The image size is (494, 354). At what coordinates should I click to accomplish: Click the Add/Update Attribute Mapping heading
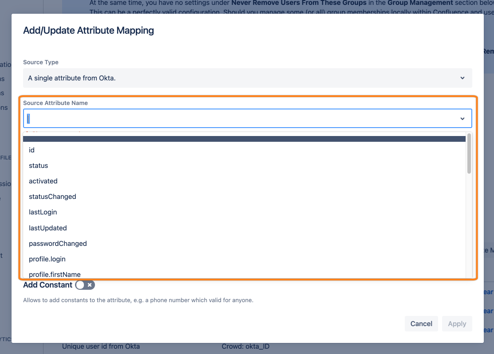click(x=88, y=31)
